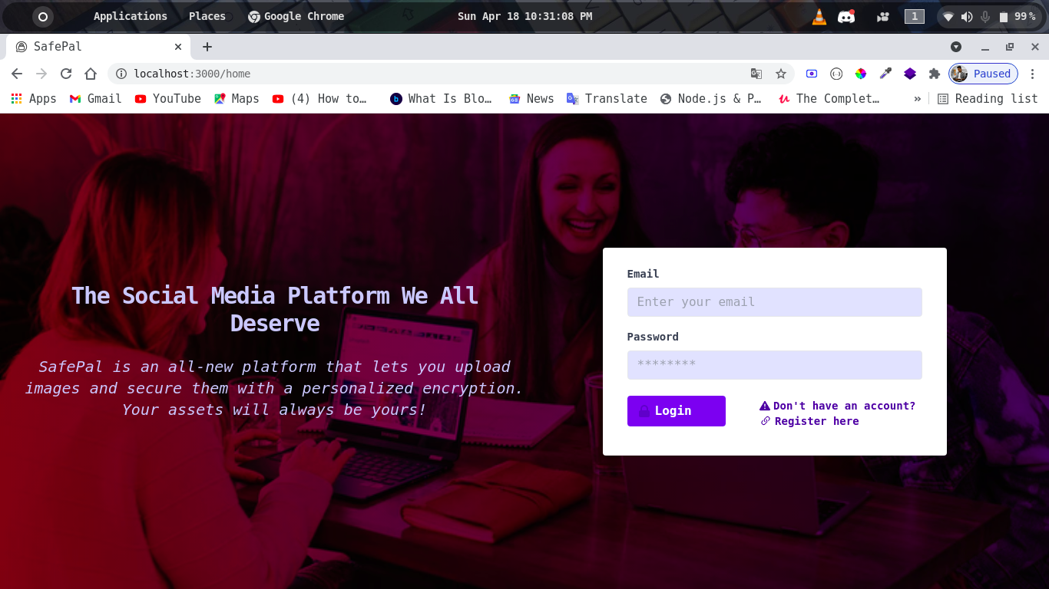Open the Places menu in top panel

click(207, 16)
